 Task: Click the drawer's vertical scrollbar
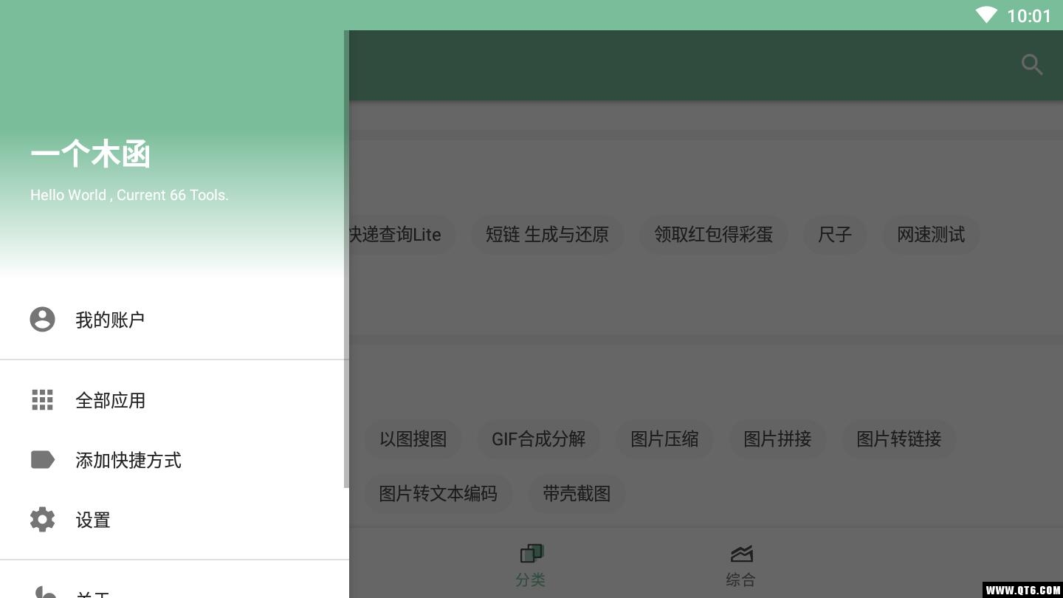tap(346, 258)
